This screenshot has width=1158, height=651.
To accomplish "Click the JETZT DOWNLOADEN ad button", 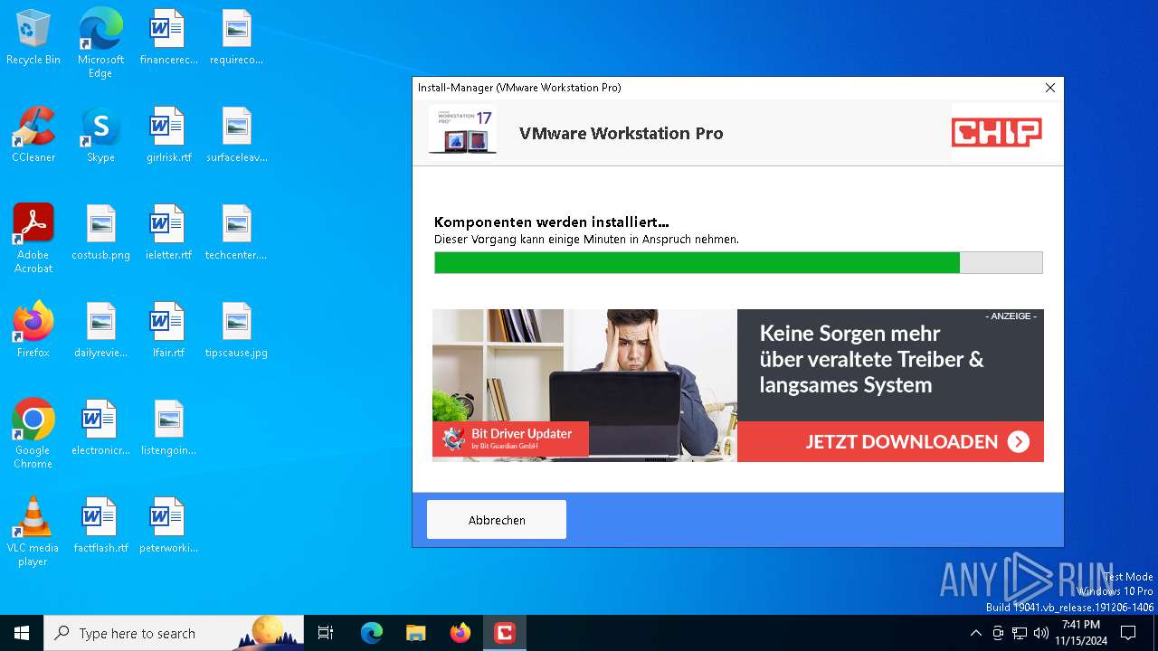I will (x=890, y=441).
